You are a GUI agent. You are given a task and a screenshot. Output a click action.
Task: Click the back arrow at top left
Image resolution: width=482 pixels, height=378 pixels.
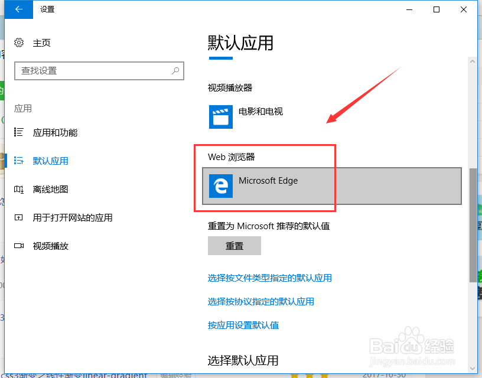[18, 9]
